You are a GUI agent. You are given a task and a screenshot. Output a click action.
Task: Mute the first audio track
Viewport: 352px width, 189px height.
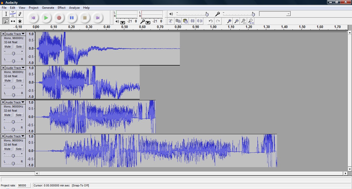point(7,47)
